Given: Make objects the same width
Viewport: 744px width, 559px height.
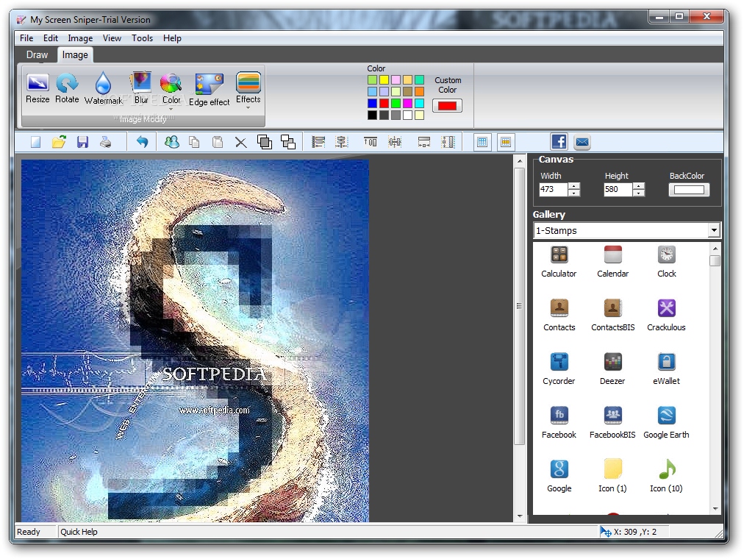Looking at the screenshot, I should point(423,142).
